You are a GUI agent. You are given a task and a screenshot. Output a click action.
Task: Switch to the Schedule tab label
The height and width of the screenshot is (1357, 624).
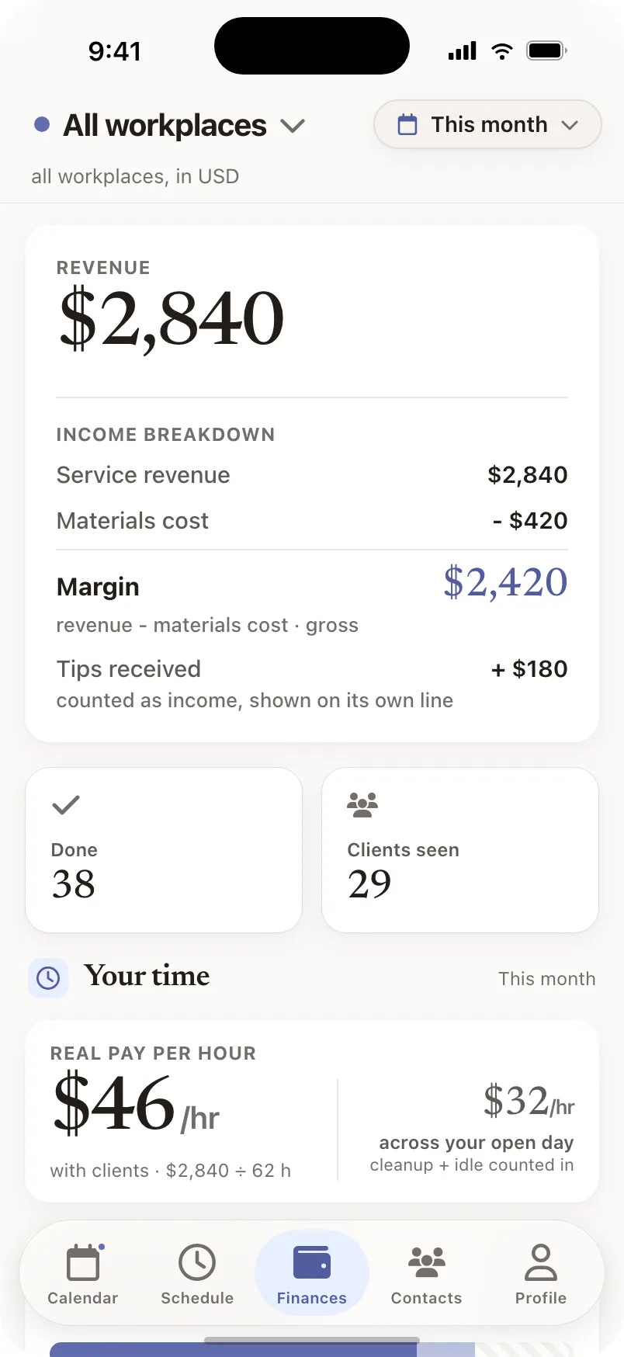pos(197,1298)
